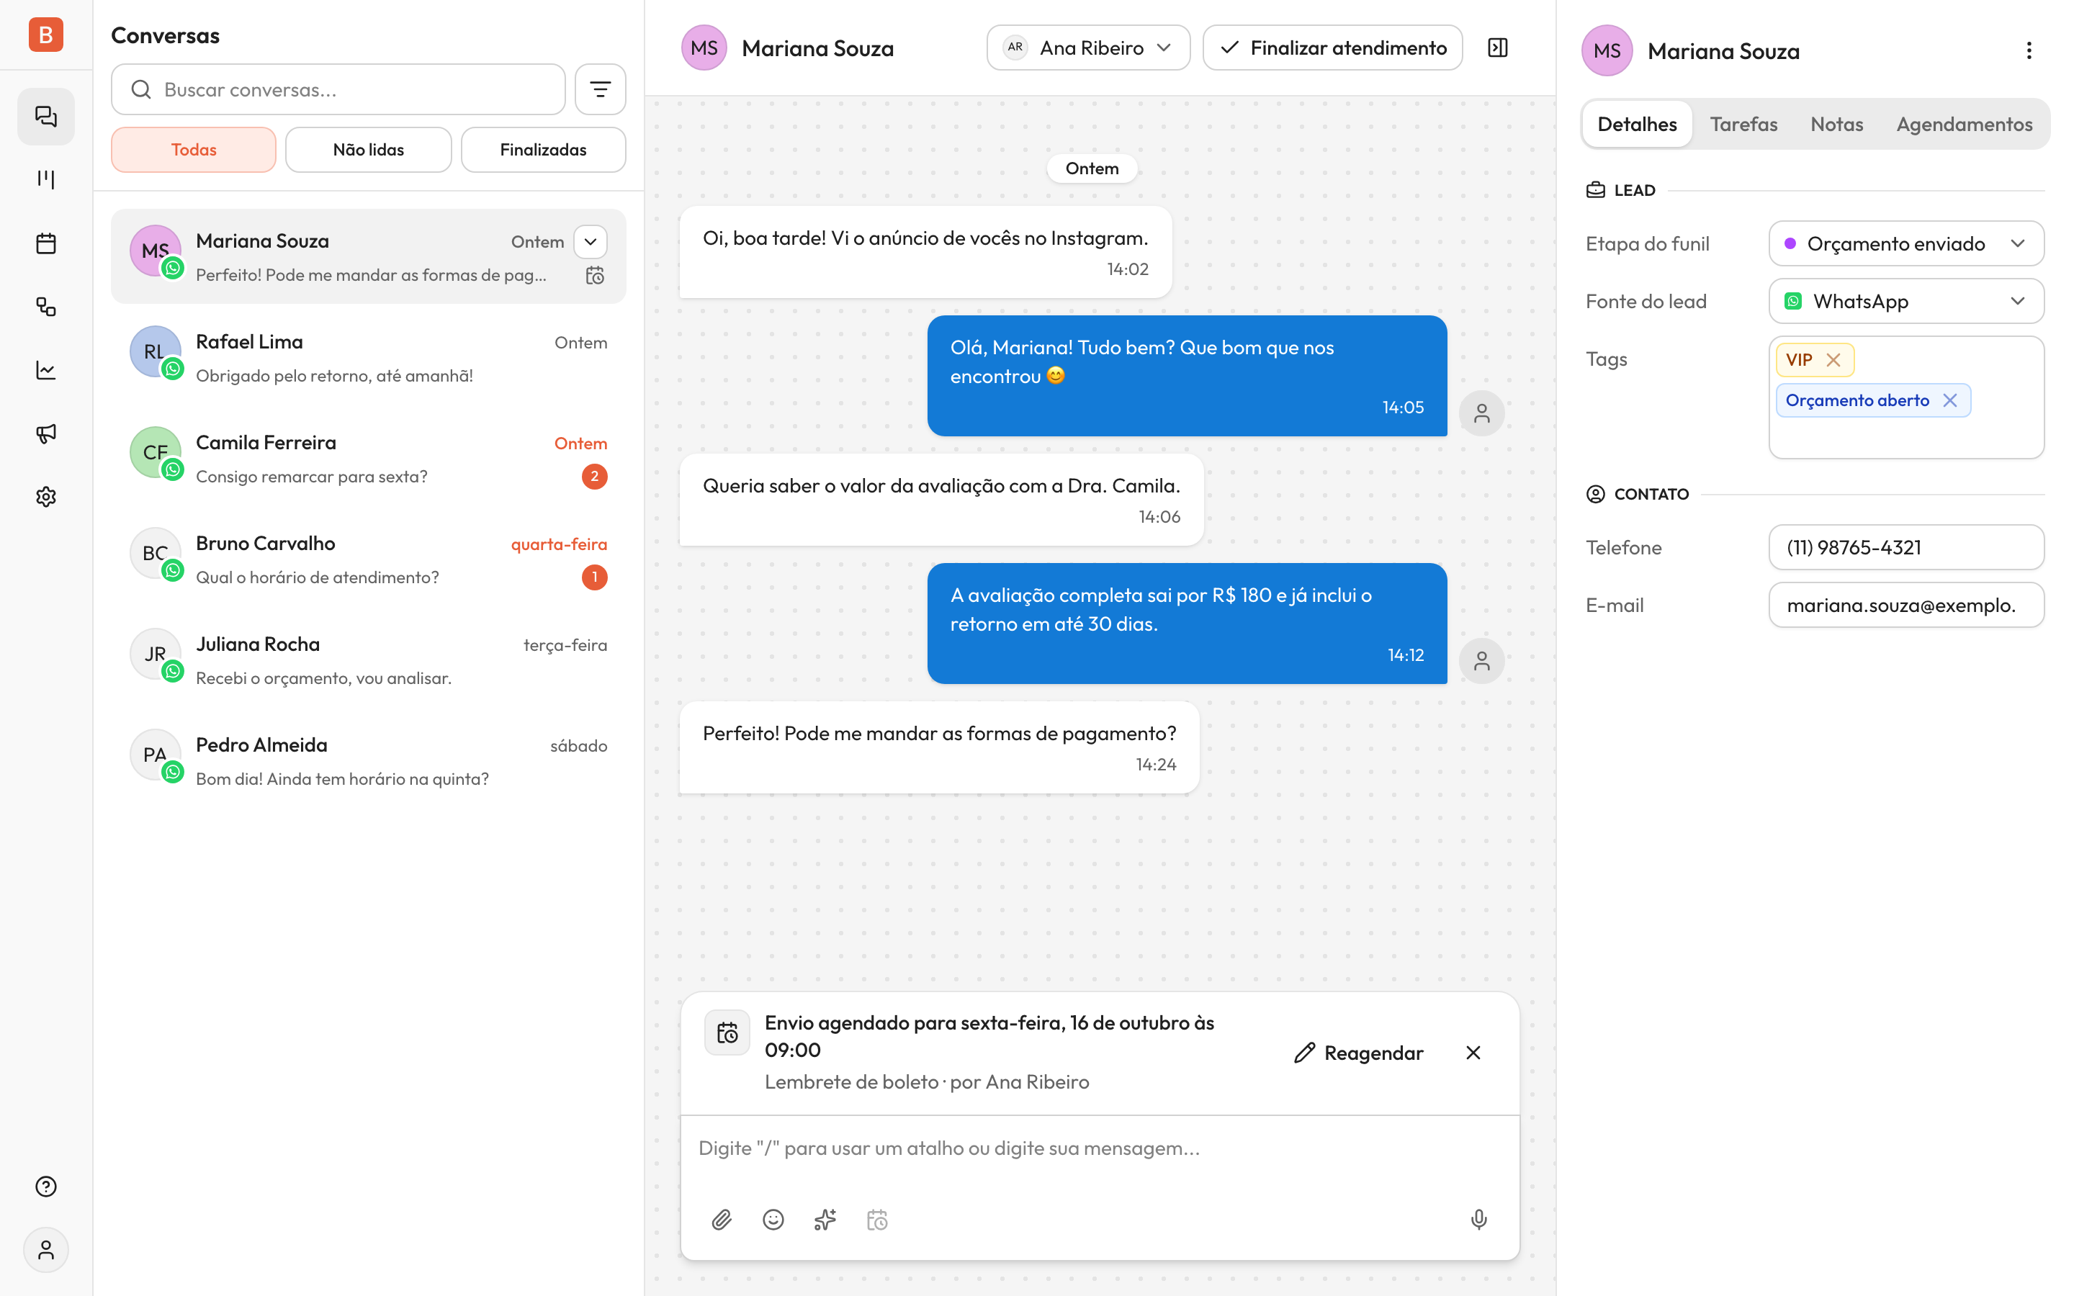This screenshot has width=2074, height=1296.
Task: Click the E-mail input field
Action: (x=1906, y=605)
